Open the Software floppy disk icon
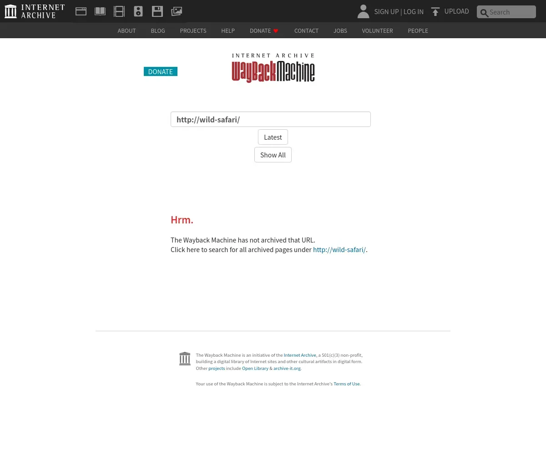The height and width of the screenshot is (455, 546). (157, 11)
